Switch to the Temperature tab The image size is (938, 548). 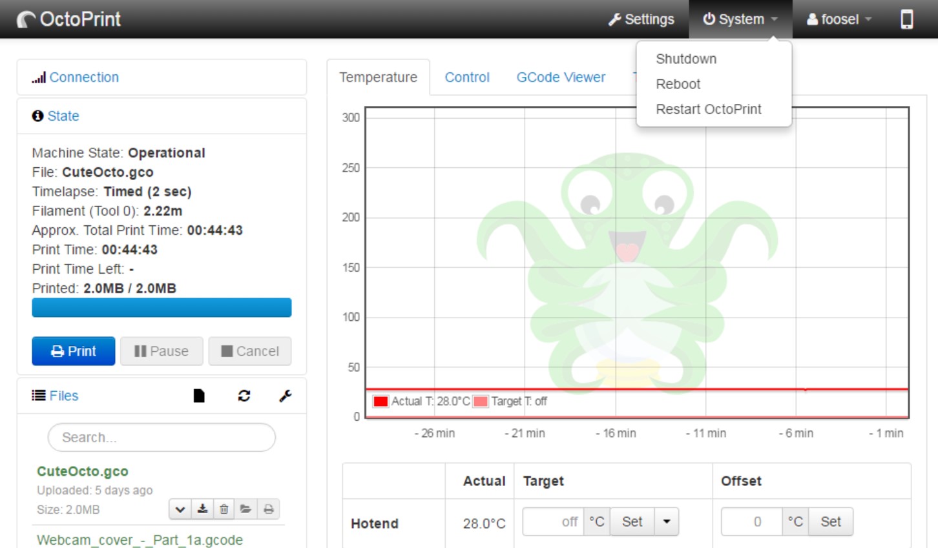pyautogui.click(x=379, y=77)
